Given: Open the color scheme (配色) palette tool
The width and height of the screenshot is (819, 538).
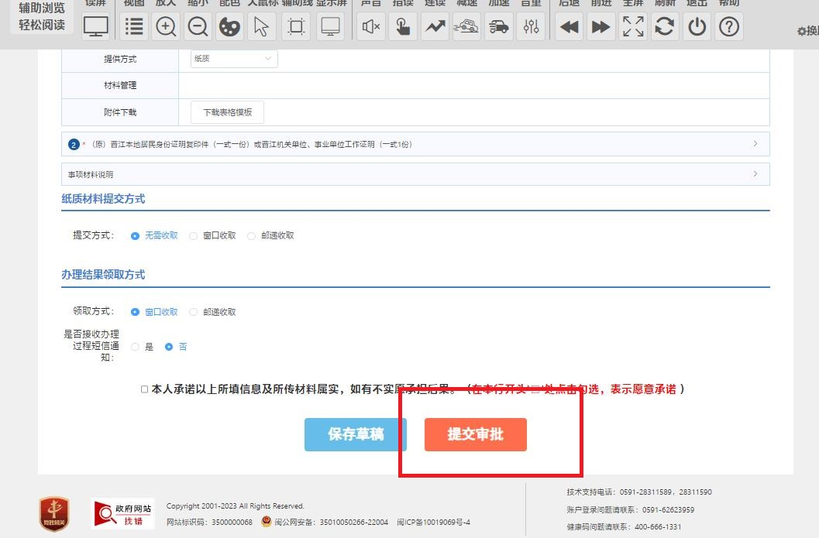Looking at the screenshot, I should tap(229, 27).
